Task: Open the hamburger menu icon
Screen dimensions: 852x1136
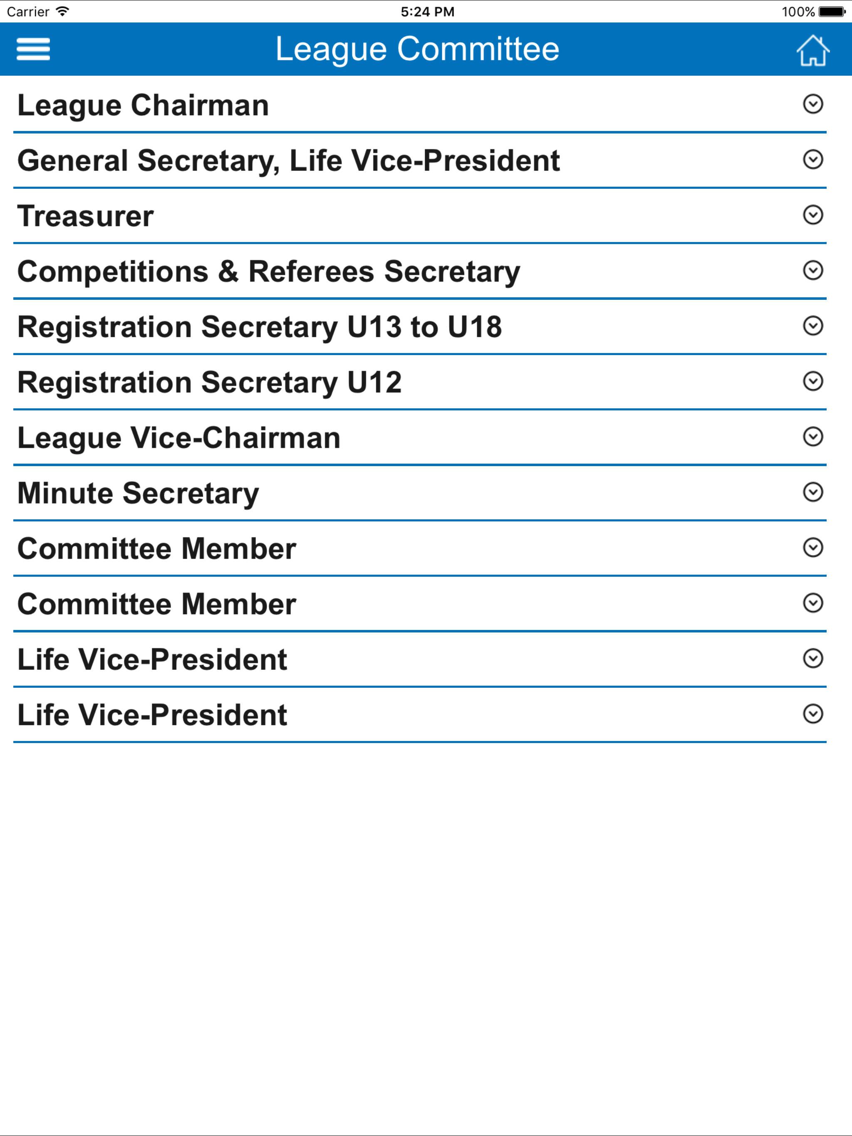Action: [x=33, y=49]
